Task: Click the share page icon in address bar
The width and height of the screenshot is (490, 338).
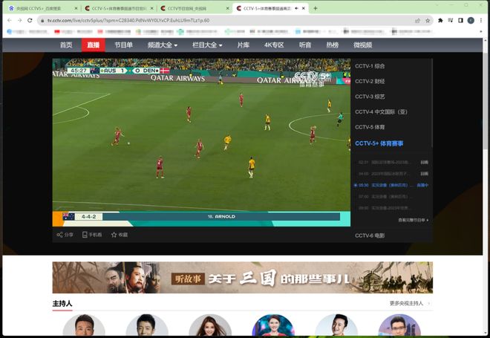Action: [417, 21]
